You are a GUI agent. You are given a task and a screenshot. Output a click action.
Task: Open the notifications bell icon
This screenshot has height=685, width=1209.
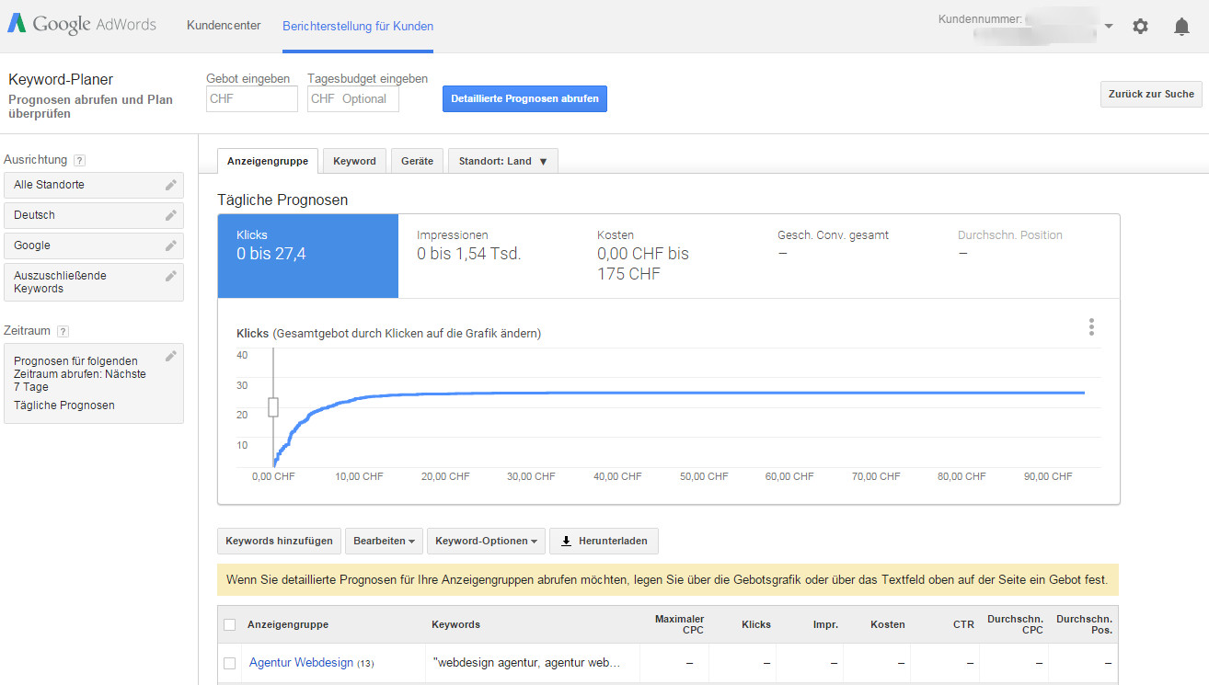coord(1181,27)
